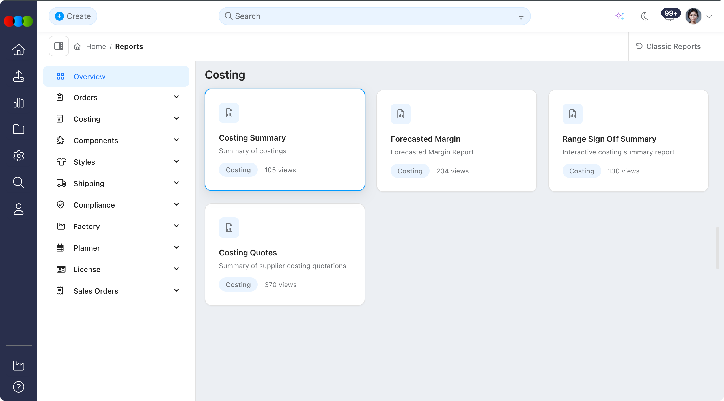Expand the Orders section chevron

(x=176, y=97)
